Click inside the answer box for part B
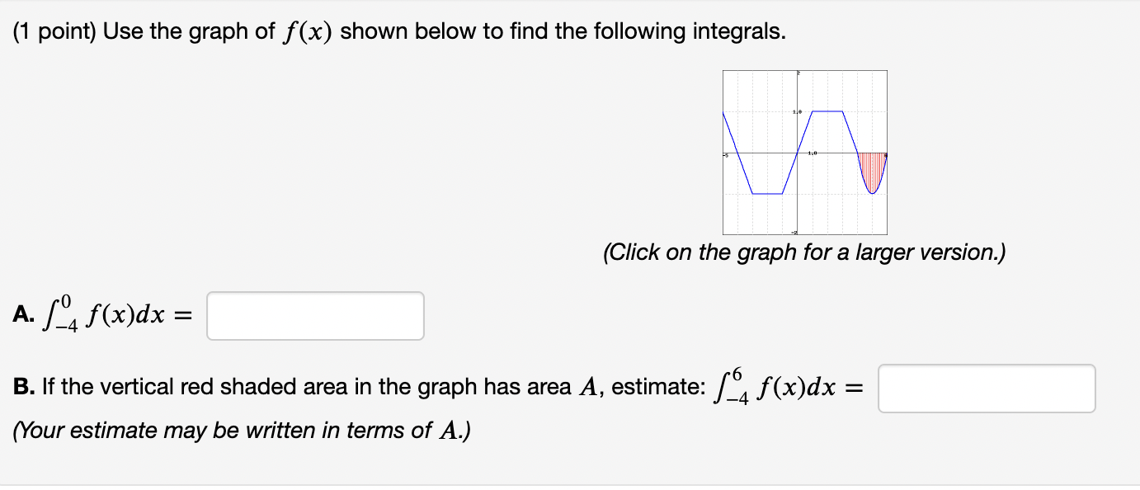The image size is (1140, 490). click(987, 388)
